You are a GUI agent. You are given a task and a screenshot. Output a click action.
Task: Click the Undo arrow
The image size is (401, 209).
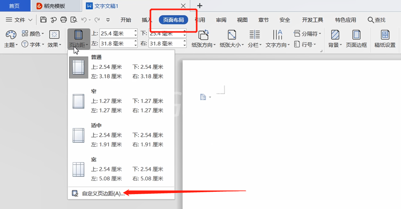click(84, 19)
